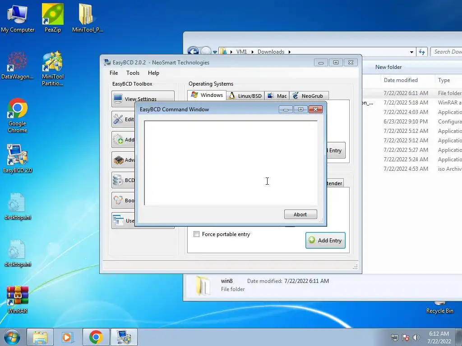Launch MiniTool Partition desktop shortcut

click(53, 68)
